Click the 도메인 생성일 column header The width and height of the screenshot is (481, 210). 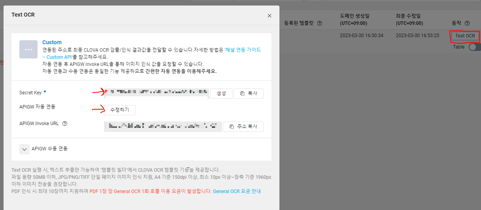(355, 16)
